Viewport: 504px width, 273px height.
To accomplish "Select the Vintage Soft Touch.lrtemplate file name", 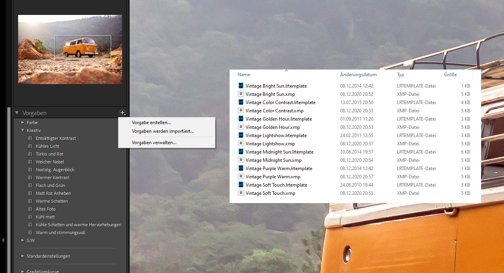I will tap(276, 185).
